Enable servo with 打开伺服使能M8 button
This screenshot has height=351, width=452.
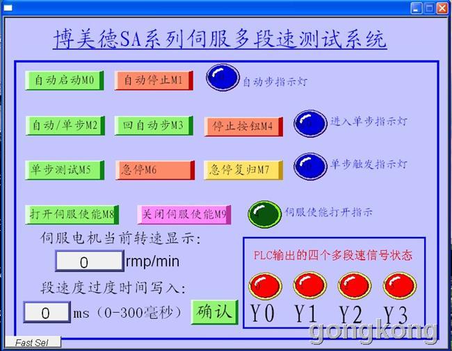(72, 214)
